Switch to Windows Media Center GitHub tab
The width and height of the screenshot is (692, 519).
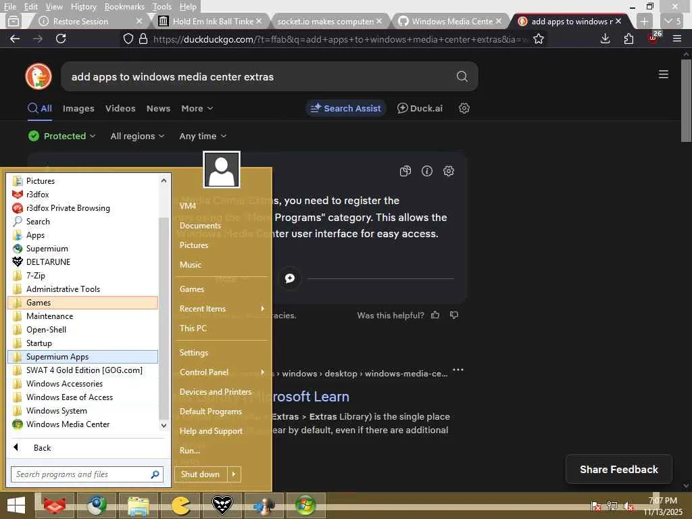[x=449, y=21]
